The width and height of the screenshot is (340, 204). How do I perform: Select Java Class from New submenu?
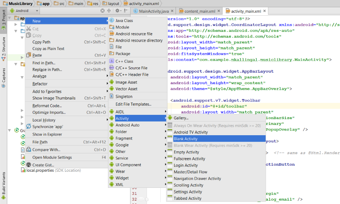pyautogui.click(x=138, y=20)
